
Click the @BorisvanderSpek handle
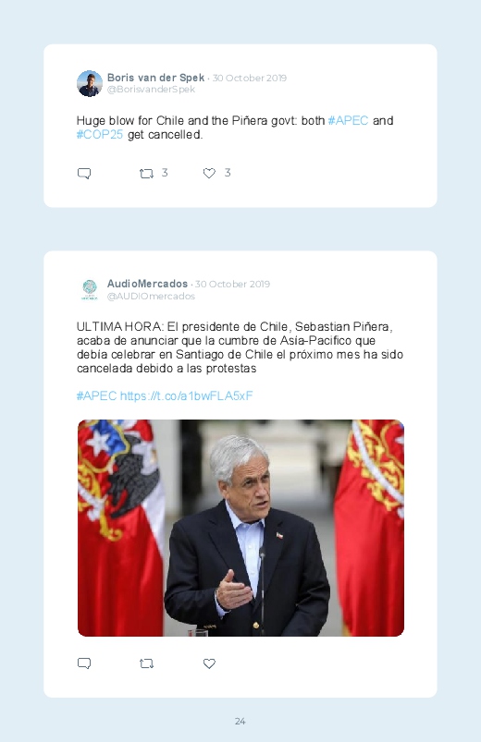click(151, 90)
